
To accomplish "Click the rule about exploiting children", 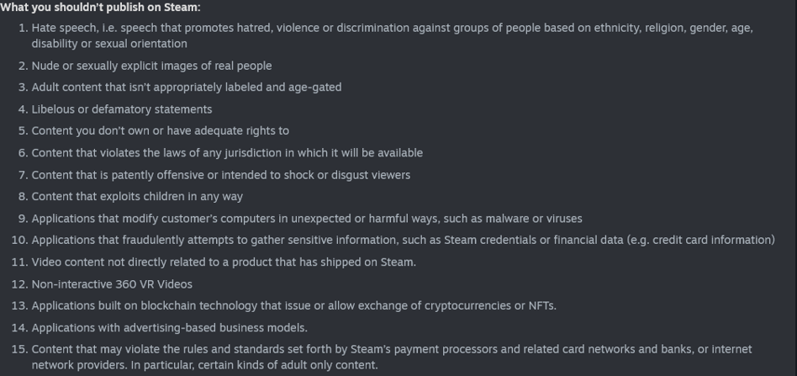I will coord(137,196).
